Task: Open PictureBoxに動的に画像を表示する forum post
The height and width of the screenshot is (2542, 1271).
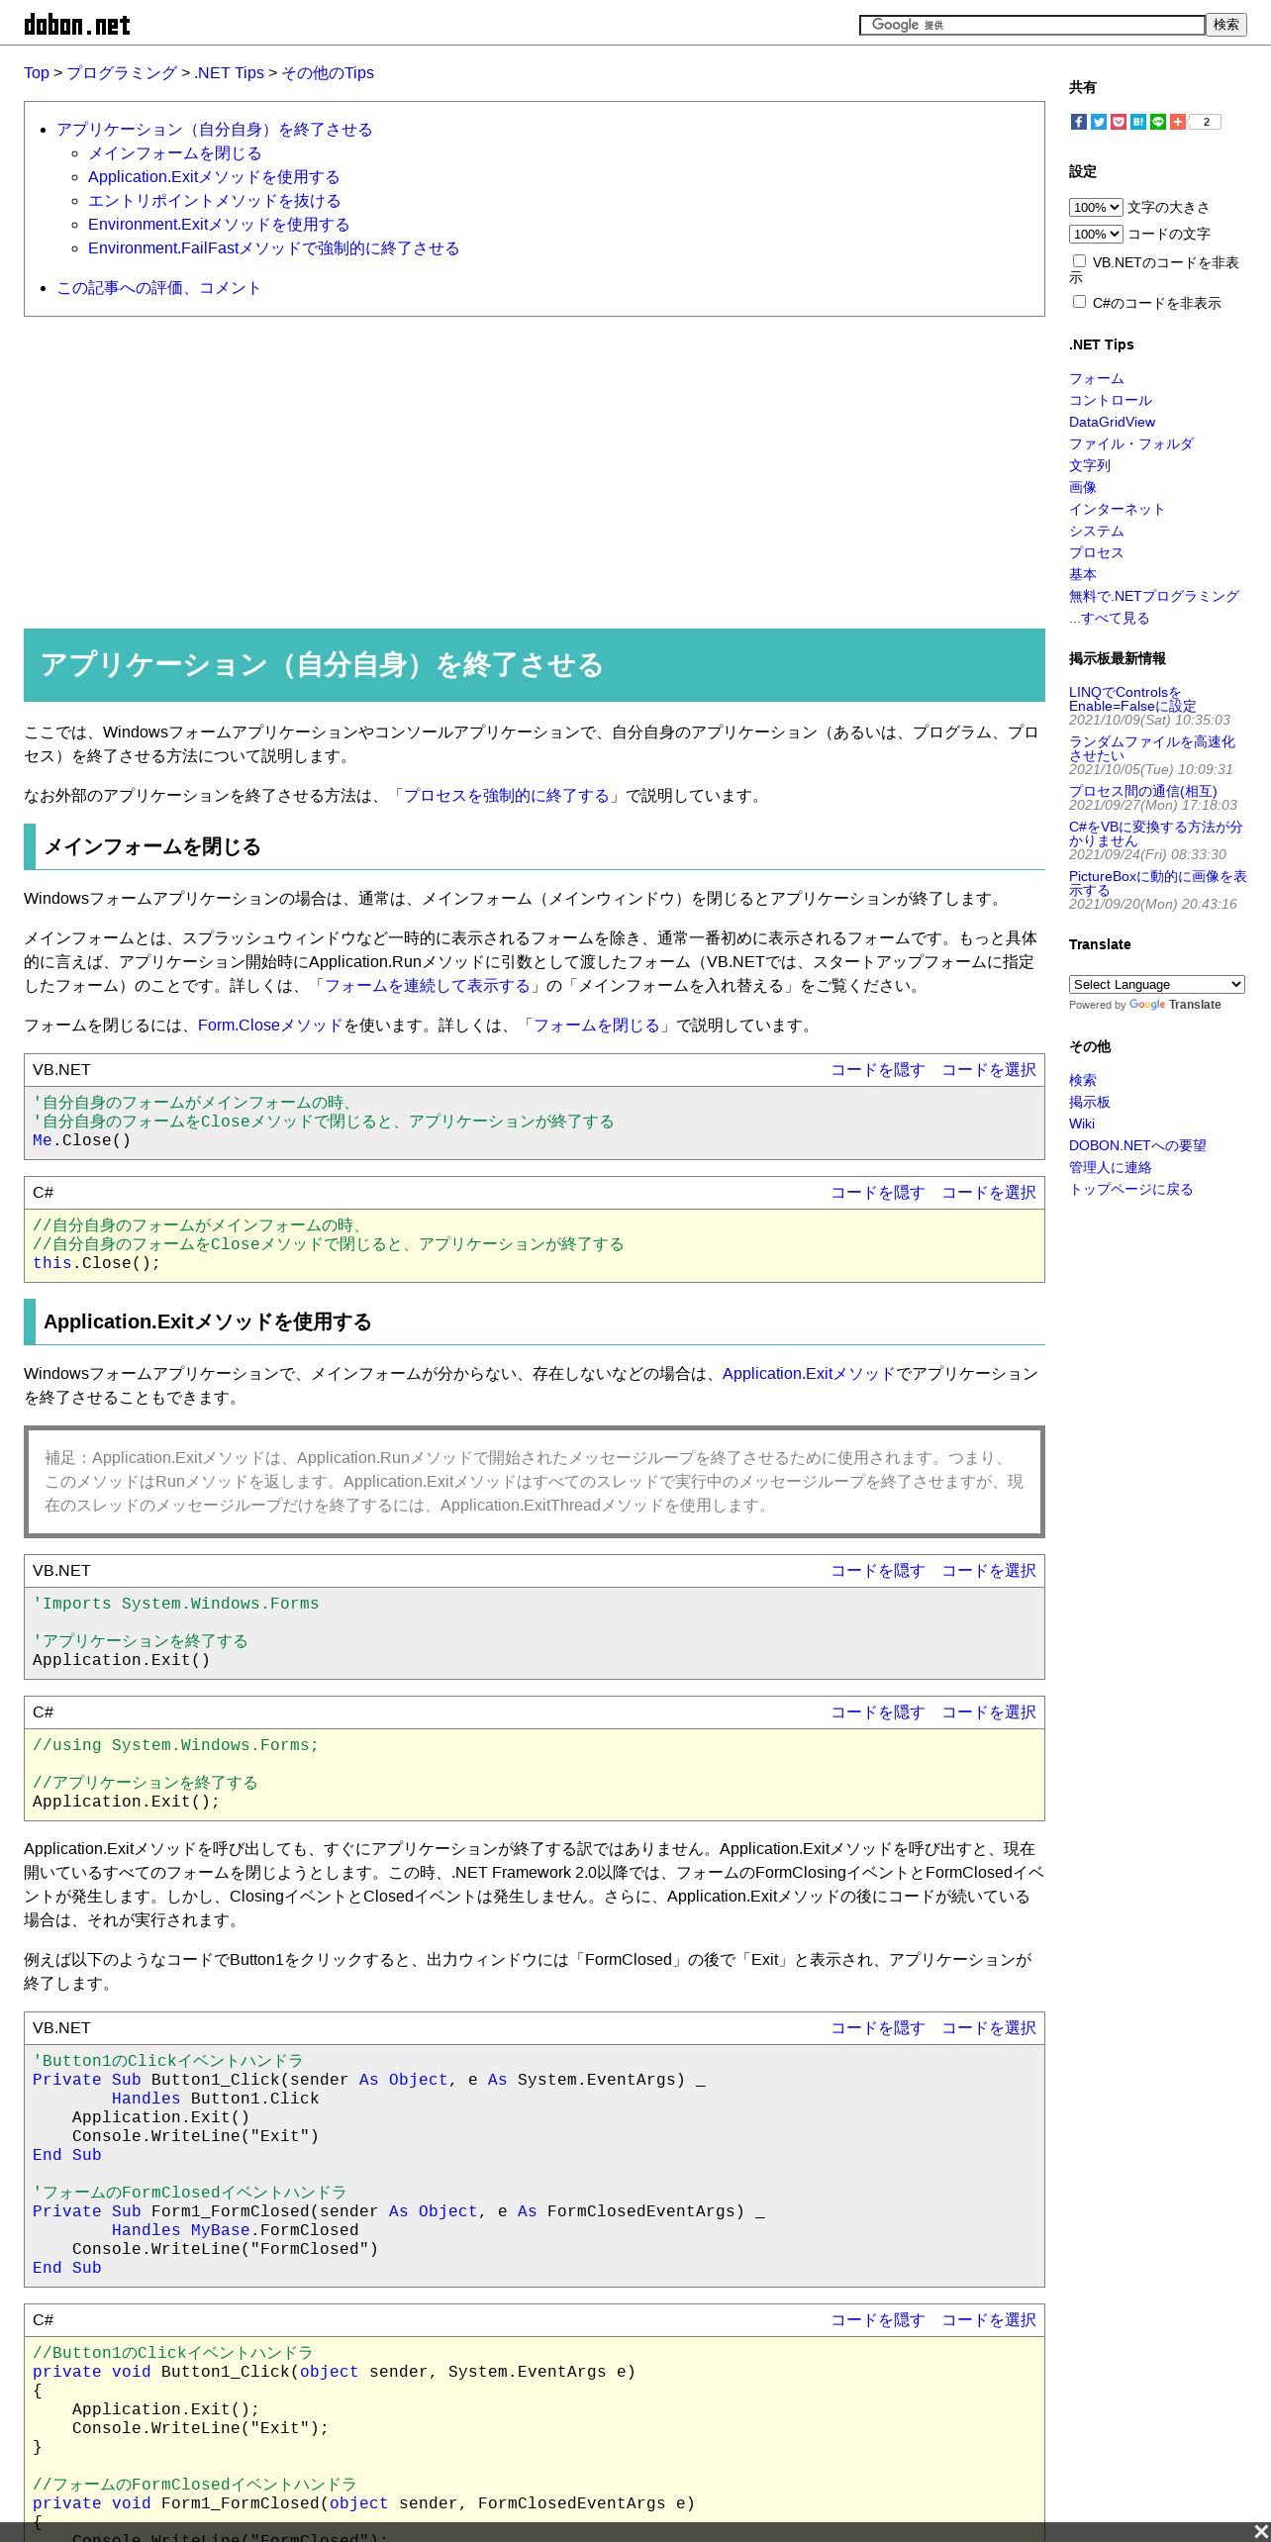Action: pyautogui.click(x=1158, y=883)
